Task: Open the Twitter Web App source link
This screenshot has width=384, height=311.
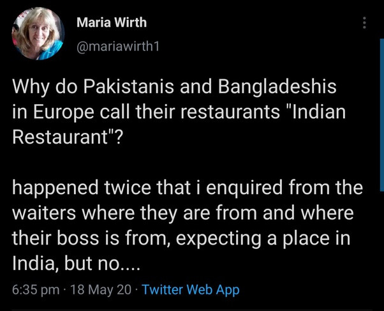Action: click(x=191, y=289)
